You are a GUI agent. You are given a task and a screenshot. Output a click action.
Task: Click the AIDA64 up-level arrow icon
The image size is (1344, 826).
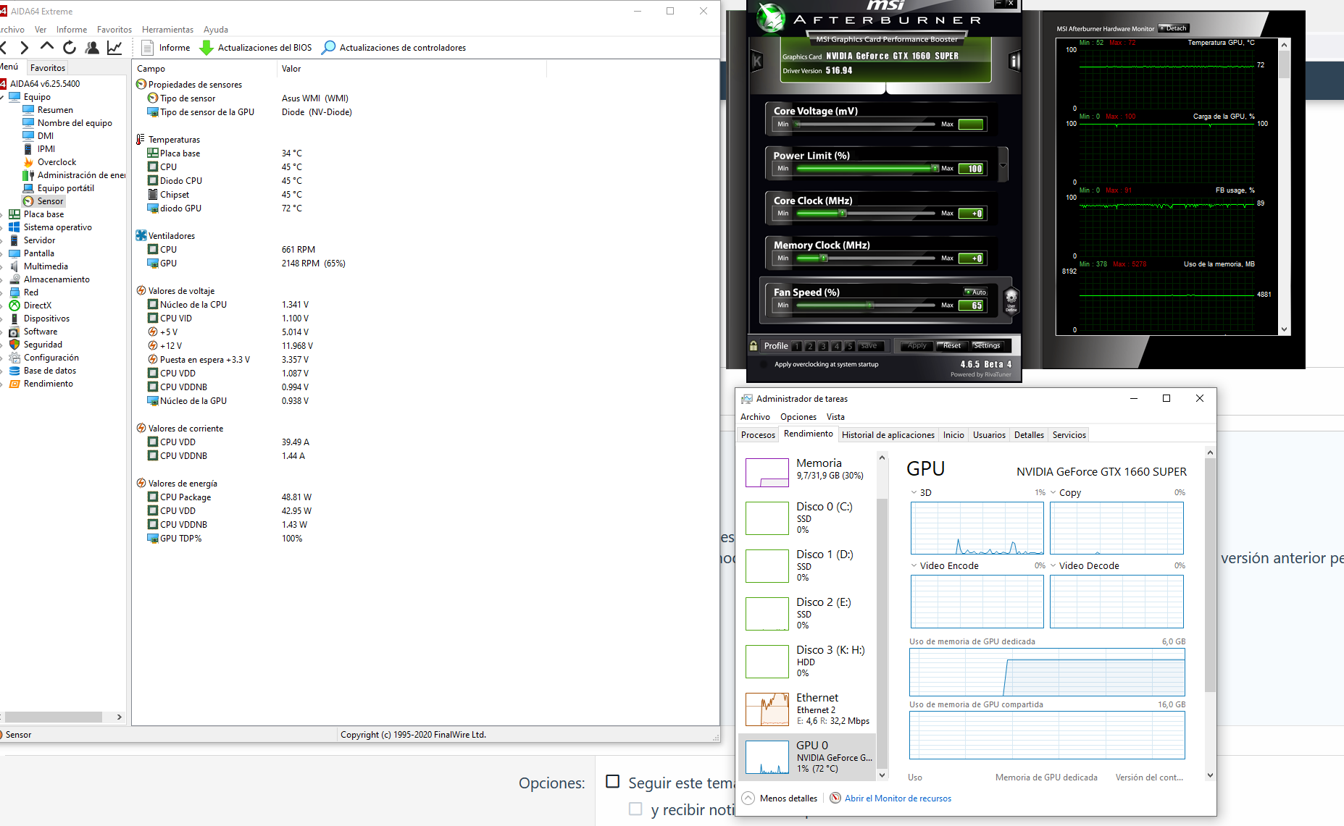pos(47,47)
